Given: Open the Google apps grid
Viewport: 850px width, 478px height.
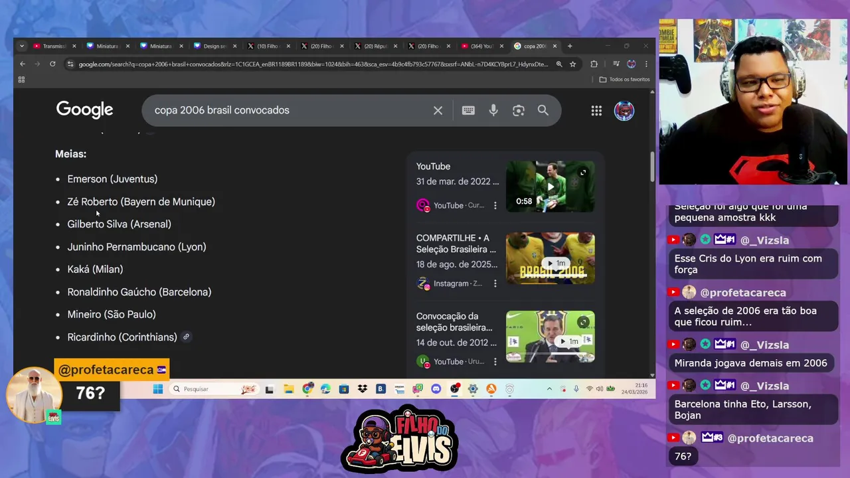Looking at the screenshot, I should coord(596,111).
